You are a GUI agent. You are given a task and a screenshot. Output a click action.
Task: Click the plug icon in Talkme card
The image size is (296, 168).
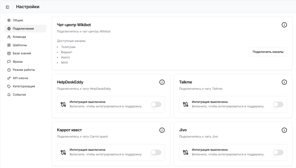pyautogui.click(x=186, y=104)
